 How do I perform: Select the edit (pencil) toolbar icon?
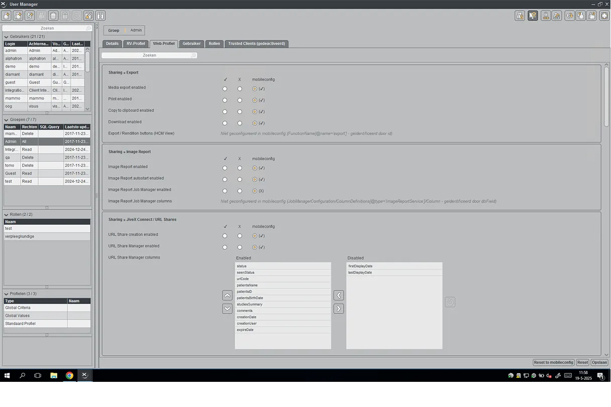(x=88, y=16)
